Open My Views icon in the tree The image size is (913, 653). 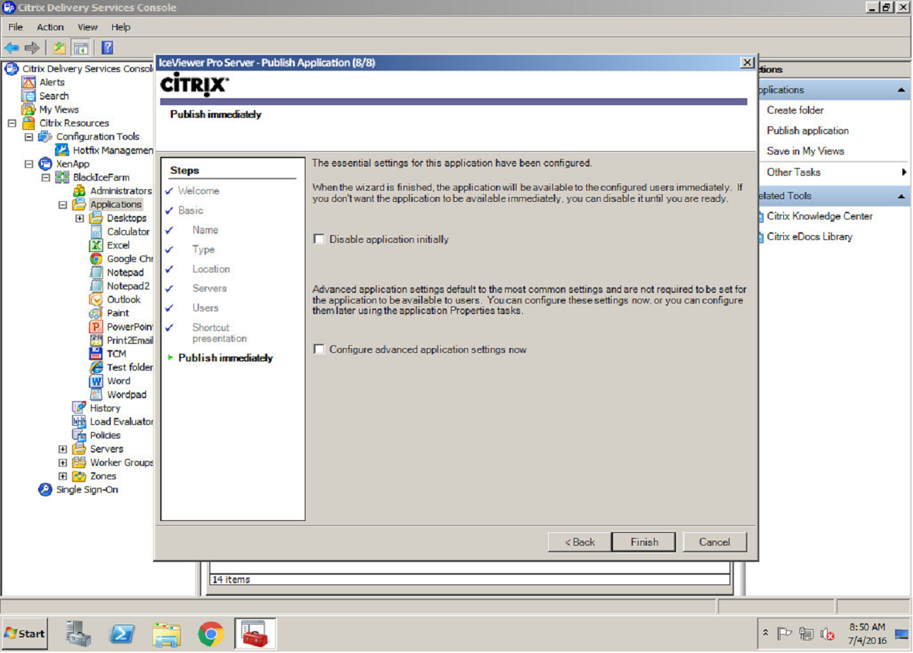click(28, 109)
